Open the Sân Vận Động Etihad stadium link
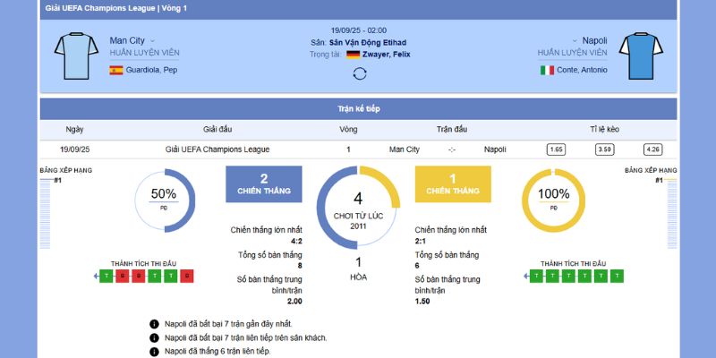The height and width of the screenshot is (358, 716). (367, 42)
